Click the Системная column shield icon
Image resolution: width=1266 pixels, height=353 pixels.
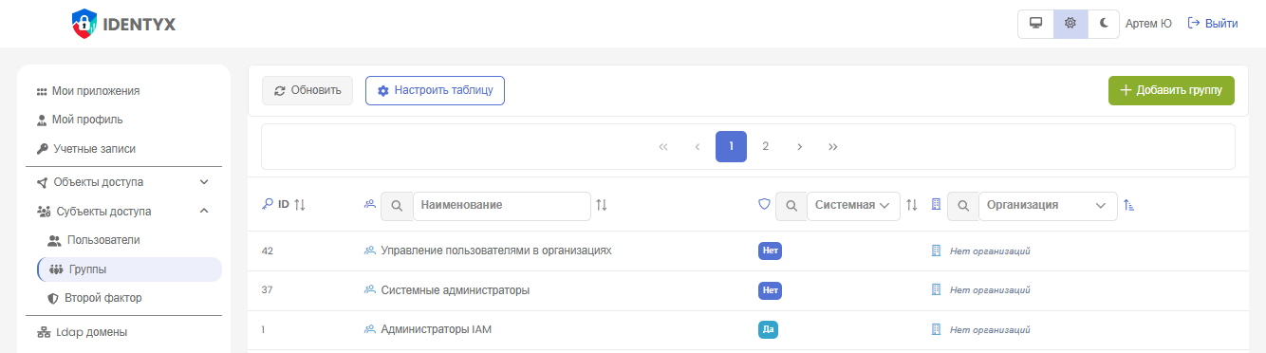point(764,204)
